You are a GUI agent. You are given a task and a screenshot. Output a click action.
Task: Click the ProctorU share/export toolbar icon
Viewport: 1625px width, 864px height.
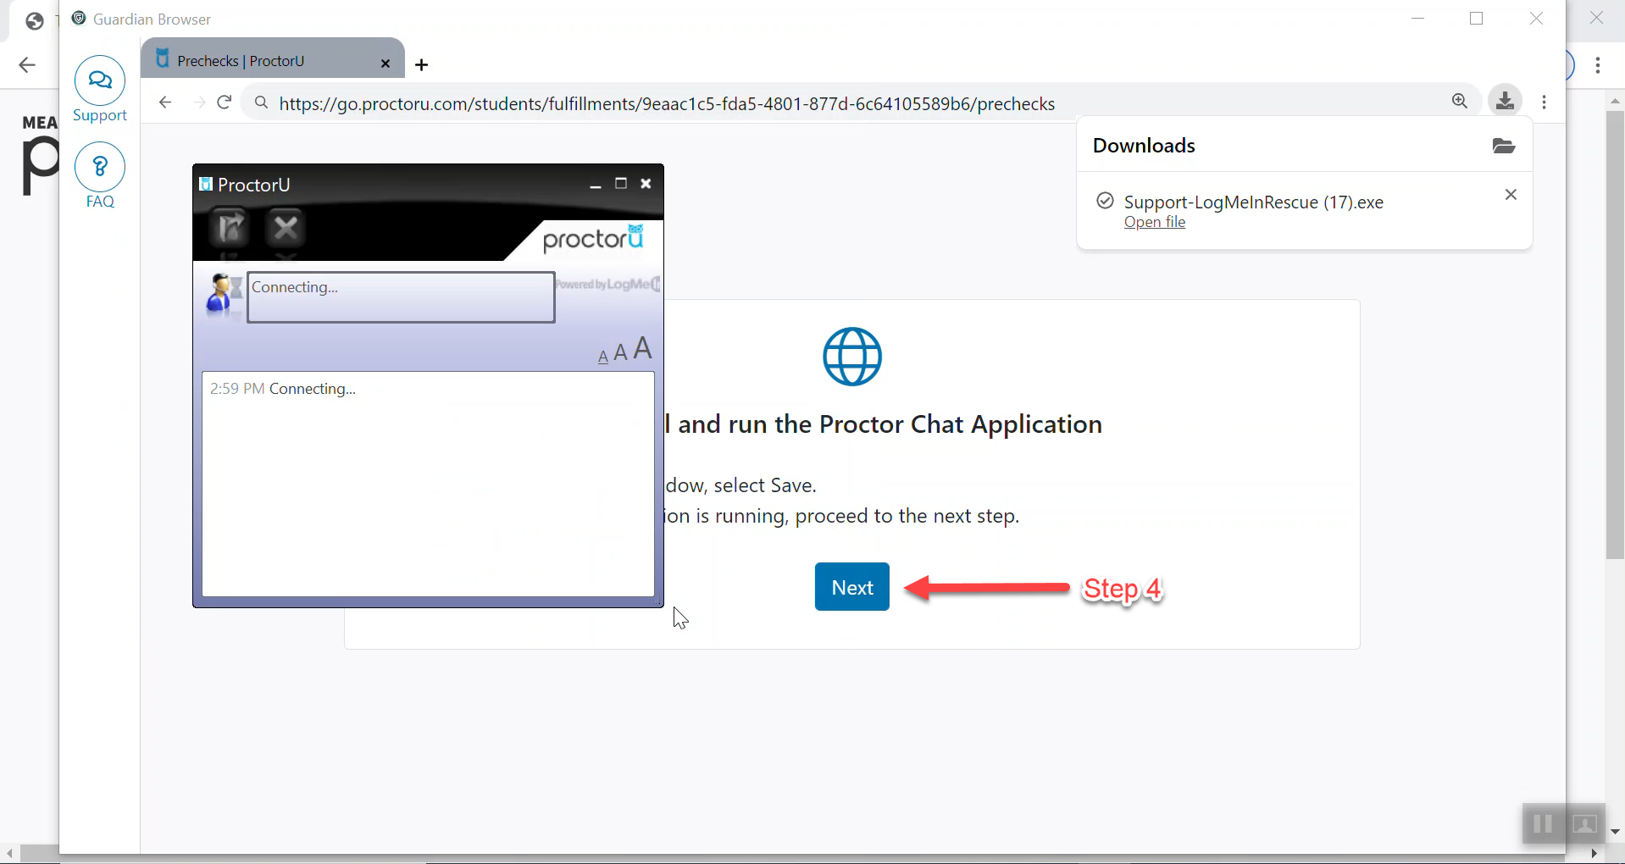point(230,228)
